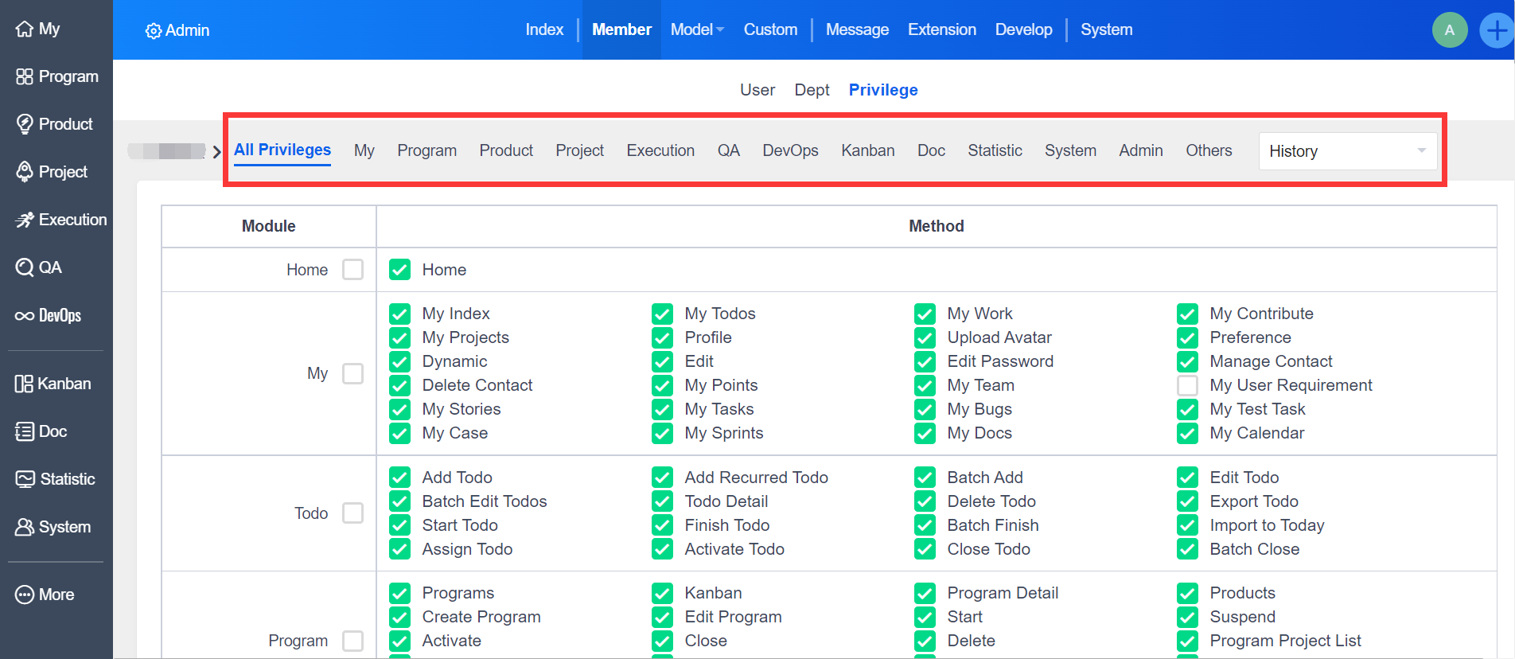Image resolution: width=1515 pixels, height=659 pixels.
Task: Click the breadcrumb chevron arrow
Action: coord(216,151)
